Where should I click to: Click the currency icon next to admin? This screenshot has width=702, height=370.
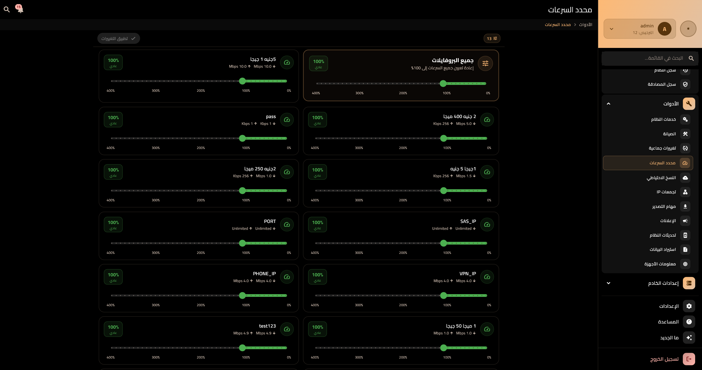click(x=688, y=29)
